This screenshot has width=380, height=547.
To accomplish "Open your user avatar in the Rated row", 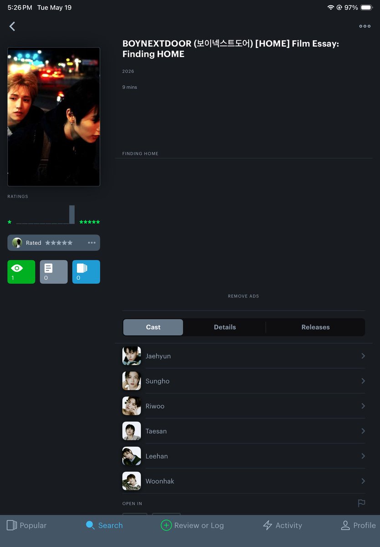I will (x=17, y=243).
